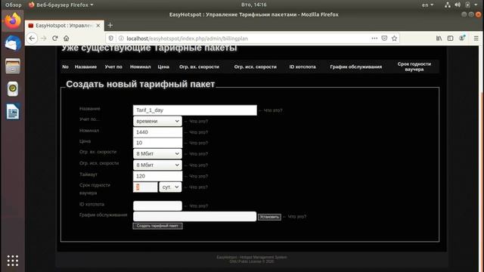The height and width of the screenshot is (272, 484).
Task: Go back one page in Firefox
Action: tap(32, 39)
